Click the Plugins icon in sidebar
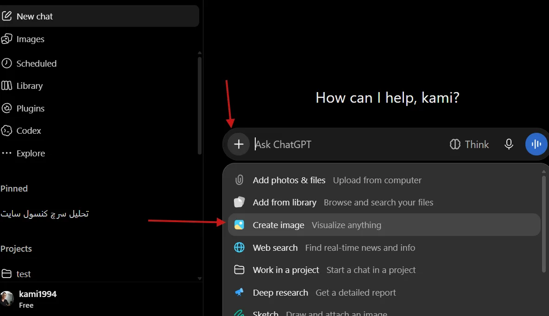 (x=6, y=108)
